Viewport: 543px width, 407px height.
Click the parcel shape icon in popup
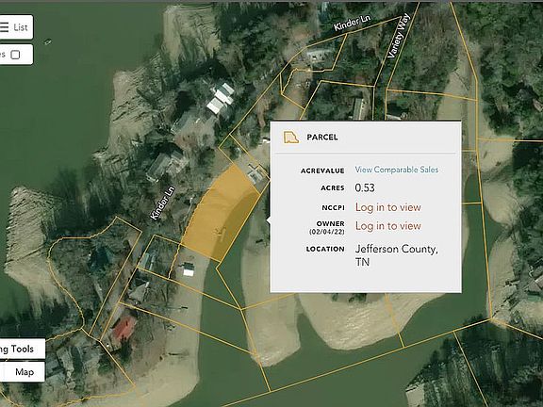coord(291,138)
